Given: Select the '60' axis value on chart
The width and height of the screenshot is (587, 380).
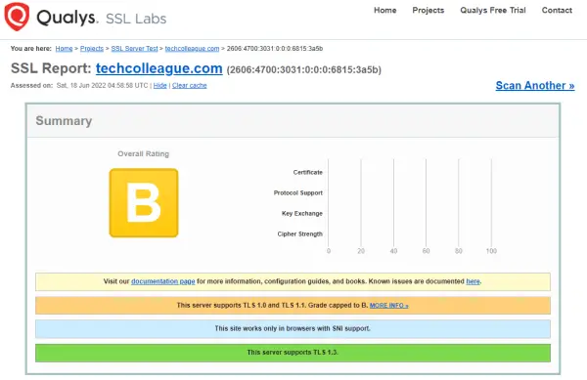Looking at the screenshot, I should [426, 251].
